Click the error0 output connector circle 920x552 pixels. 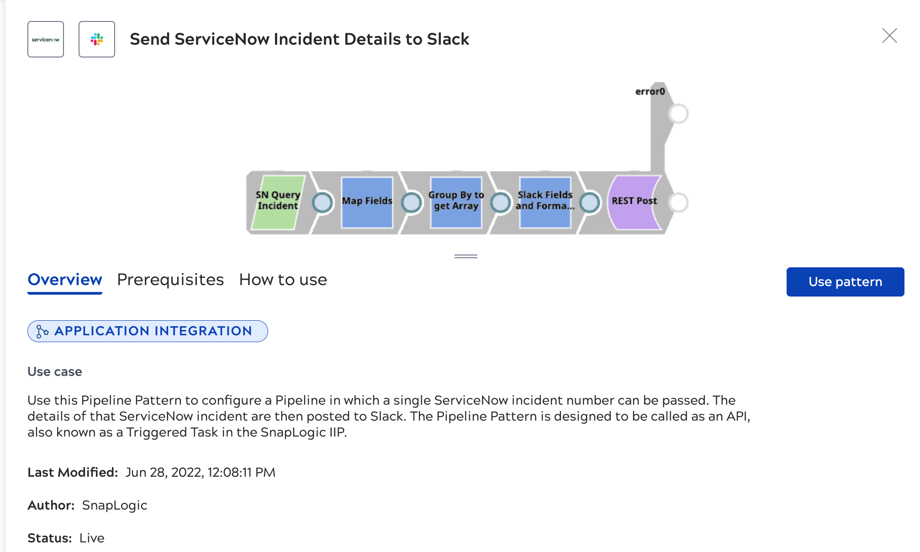point(678,114)
